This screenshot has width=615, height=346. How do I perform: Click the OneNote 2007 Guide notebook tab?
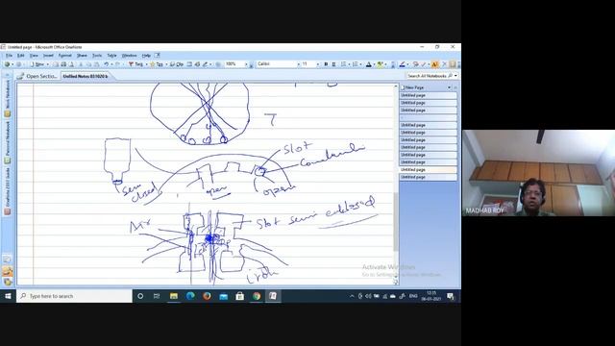(x=8, y=191)
